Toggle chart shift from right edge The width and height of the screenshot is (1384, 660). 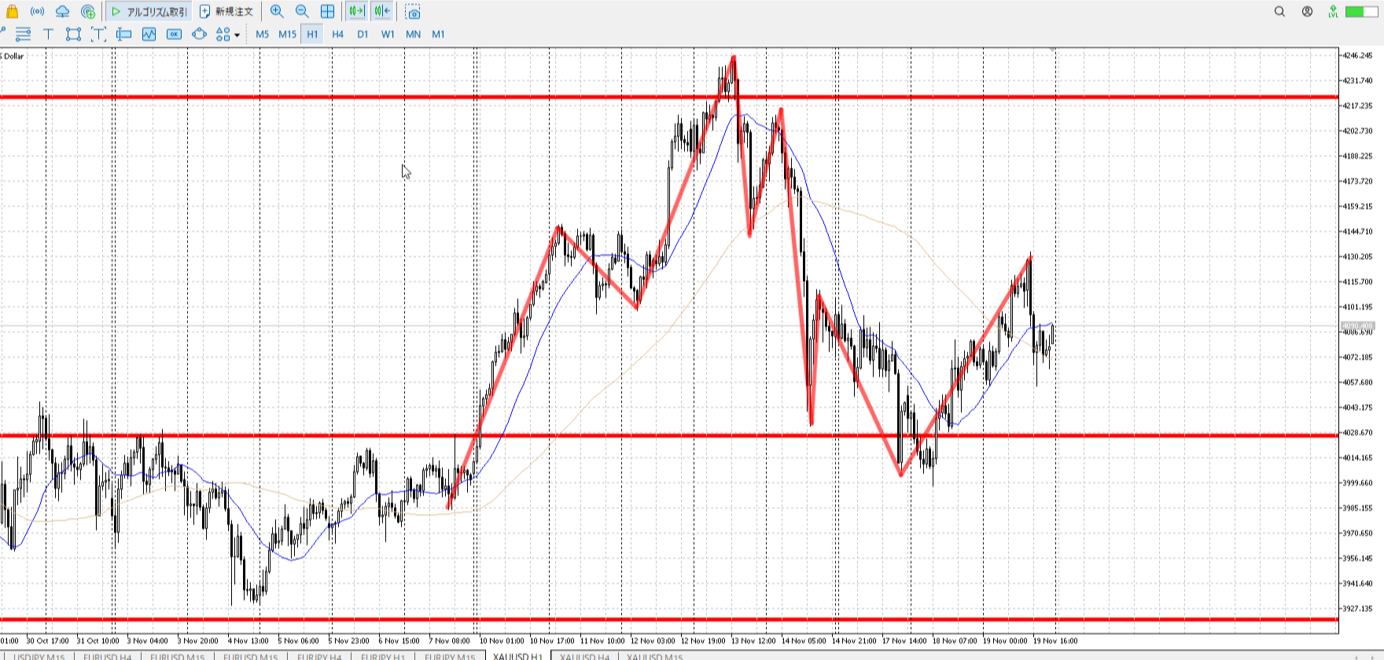382,12
